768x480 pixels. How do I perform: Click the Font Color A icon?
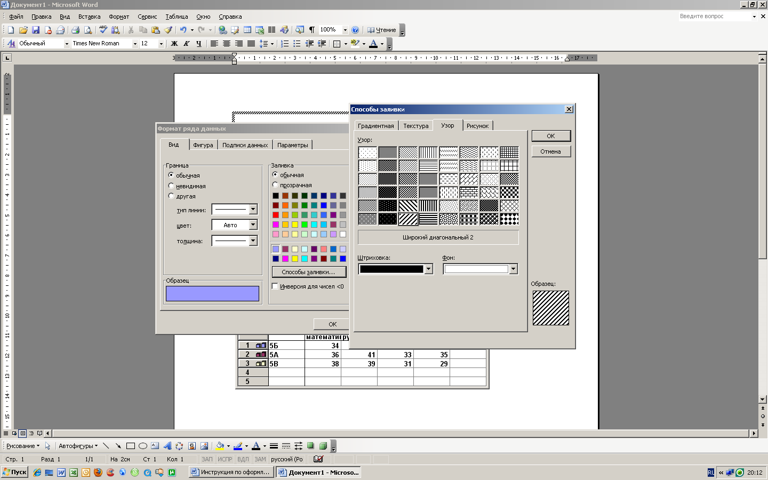(373, 44)
